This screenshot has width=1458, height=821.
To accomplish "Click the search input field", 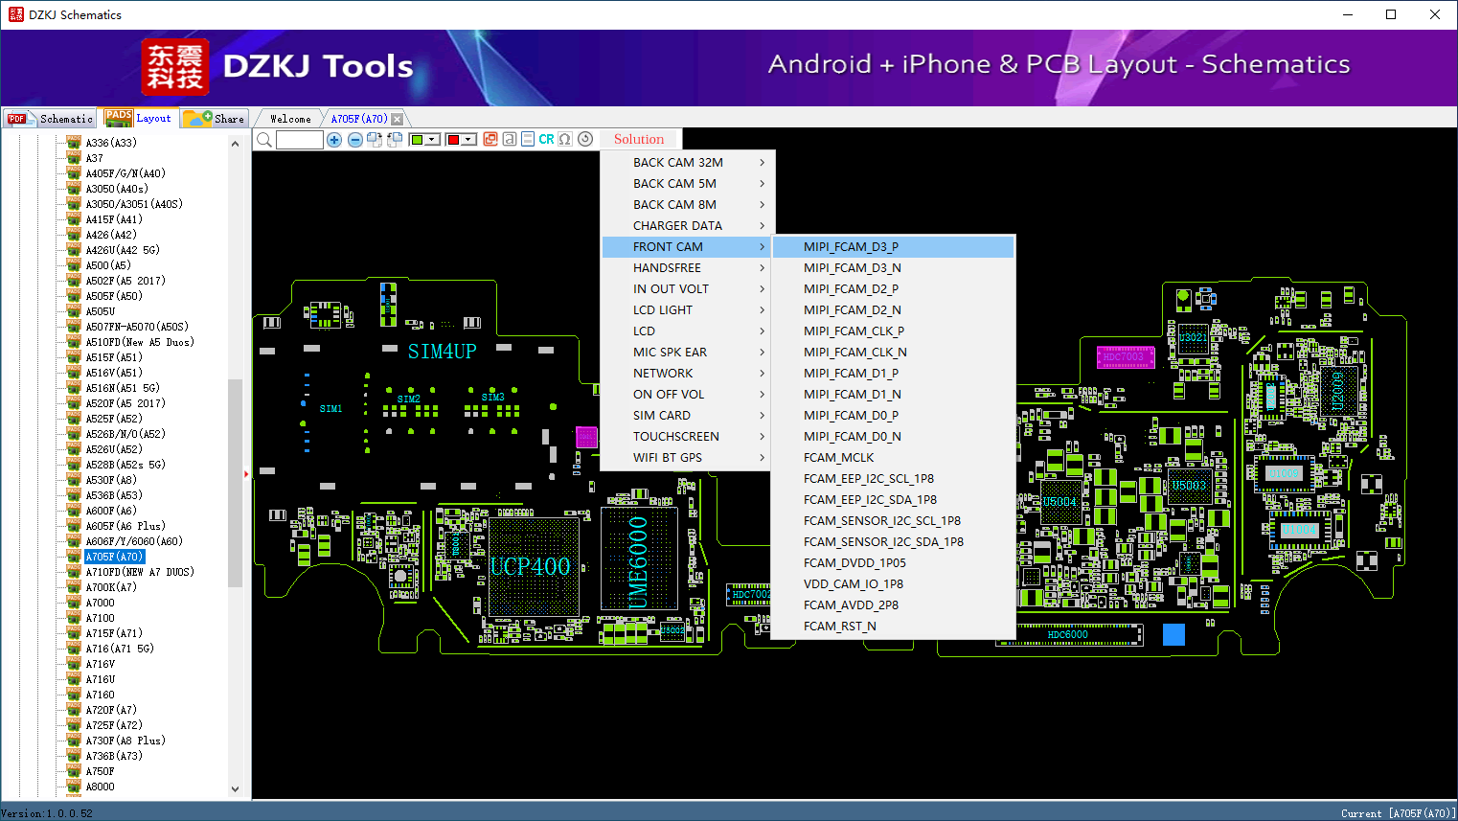I will 300,140.
